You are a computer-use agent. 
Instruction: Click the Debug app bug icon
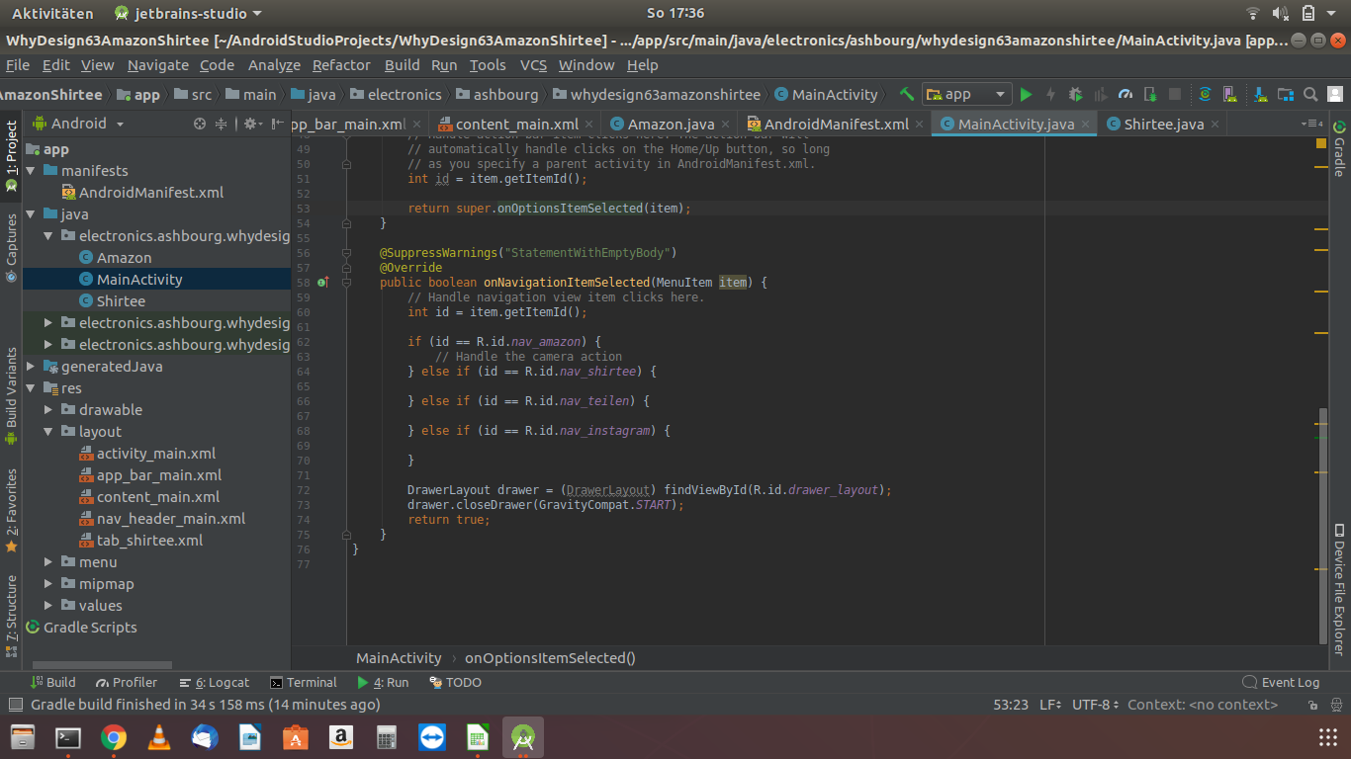[1075, 95]
